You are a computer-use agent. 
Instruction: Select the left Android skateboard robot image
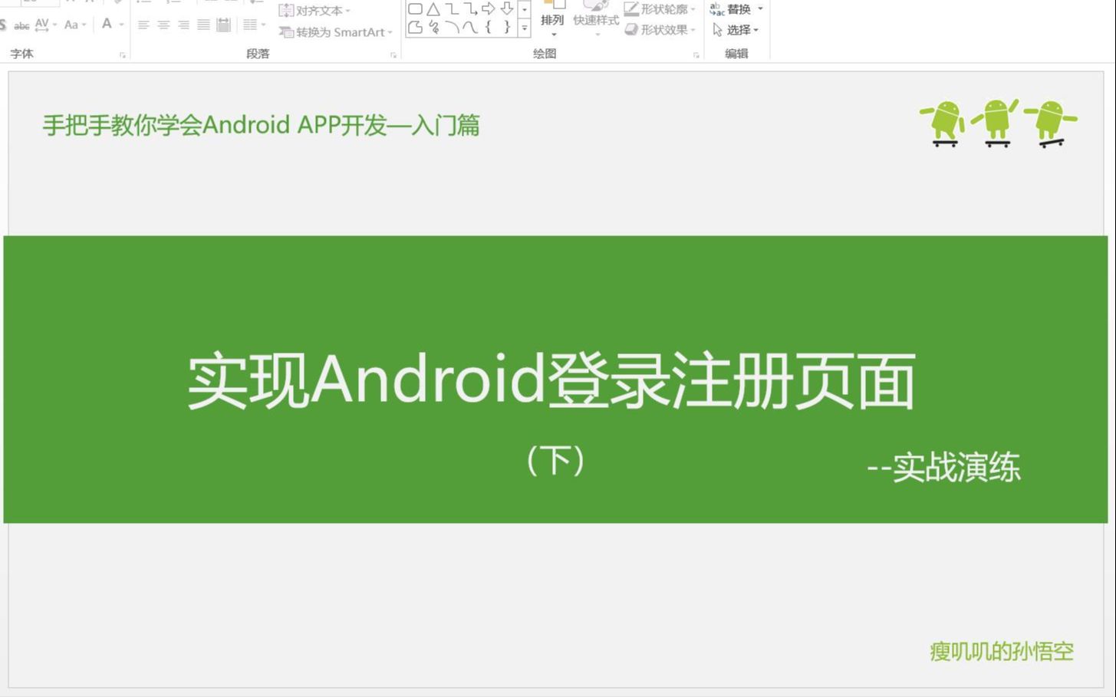pos(943,123)
